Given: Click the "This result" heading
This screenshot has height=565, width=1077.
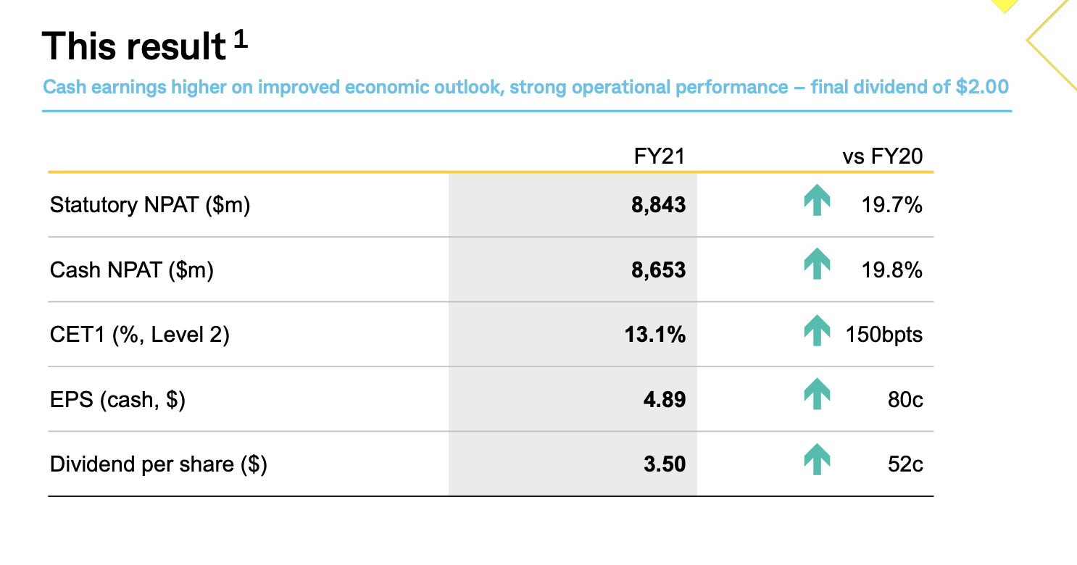Looking at the screenshot, I should (134, 47).
